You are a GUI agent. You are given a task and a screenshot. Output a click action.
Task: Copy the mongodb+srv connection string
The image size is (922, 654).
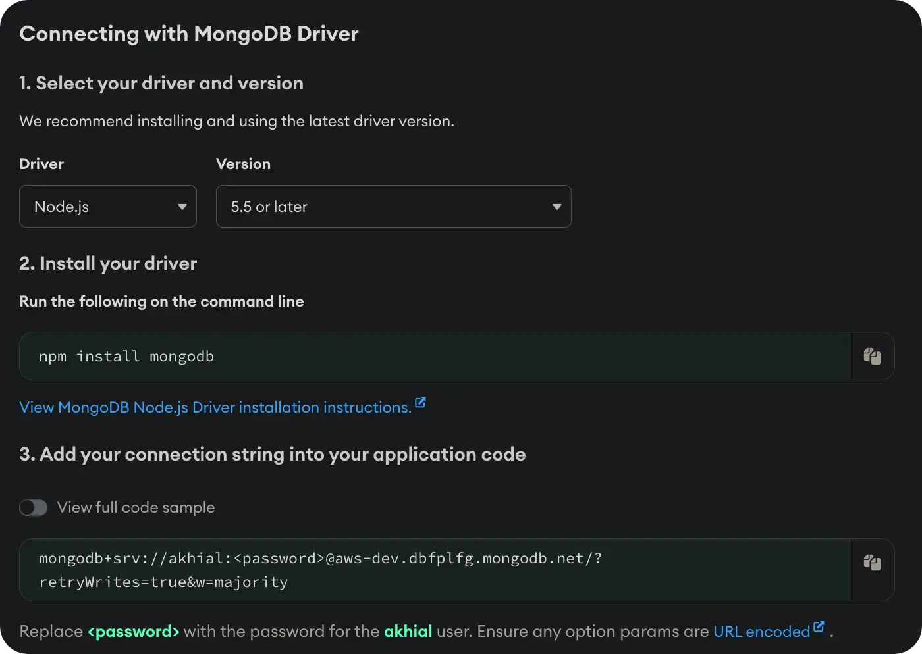872,563
